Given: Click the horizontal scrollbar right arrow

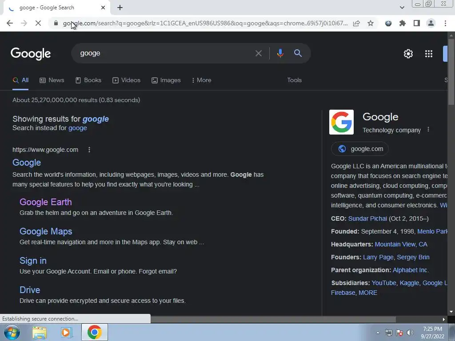Looking at the screenshot, I should (444, 319).
